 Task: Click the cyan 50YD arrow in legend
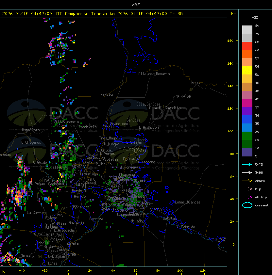[x=247, y=164]
